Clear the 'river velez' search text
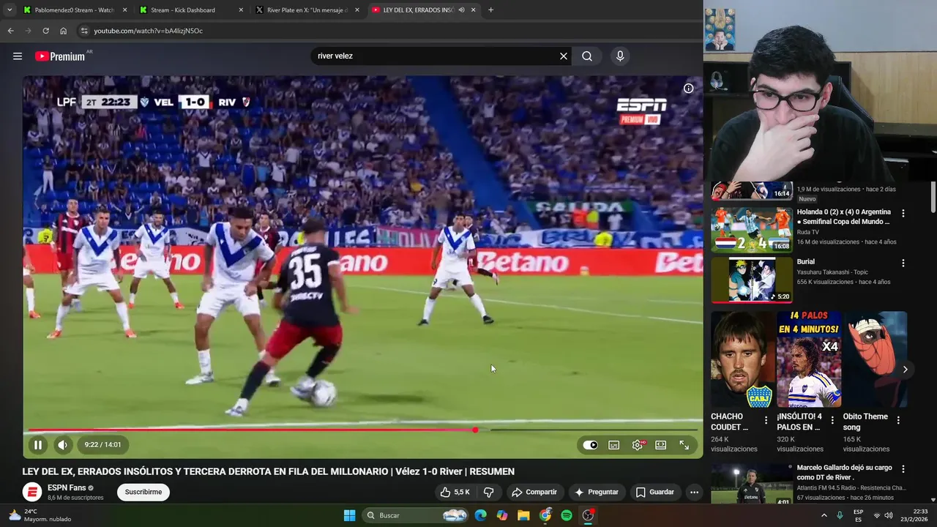 [564, 56]
